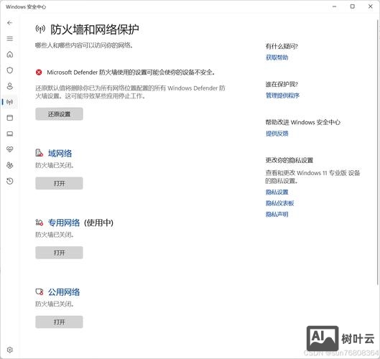The image size is (380, 359).
Task: Click 还原设置 restore settings button
Action: click(59, 114)
